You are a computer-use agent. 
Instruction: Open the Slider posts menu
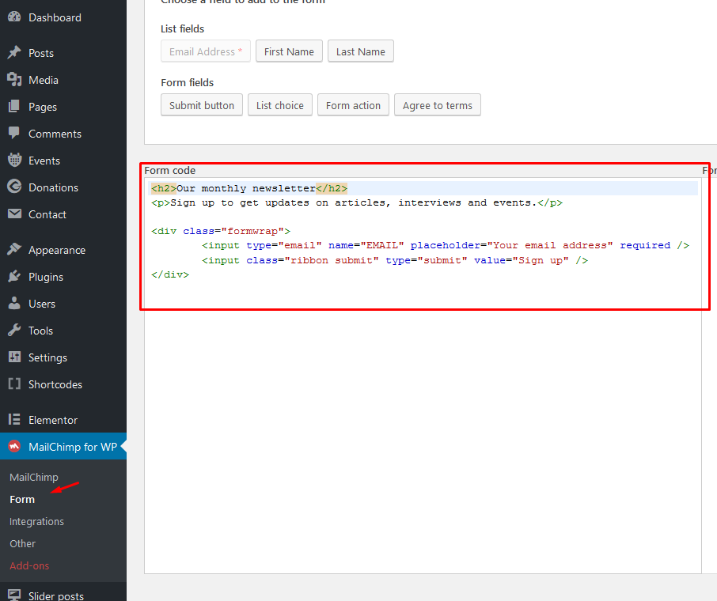55,595
